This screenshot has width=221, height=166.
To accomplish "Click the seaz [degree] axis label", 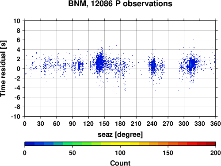I will (x=120, y=135).
